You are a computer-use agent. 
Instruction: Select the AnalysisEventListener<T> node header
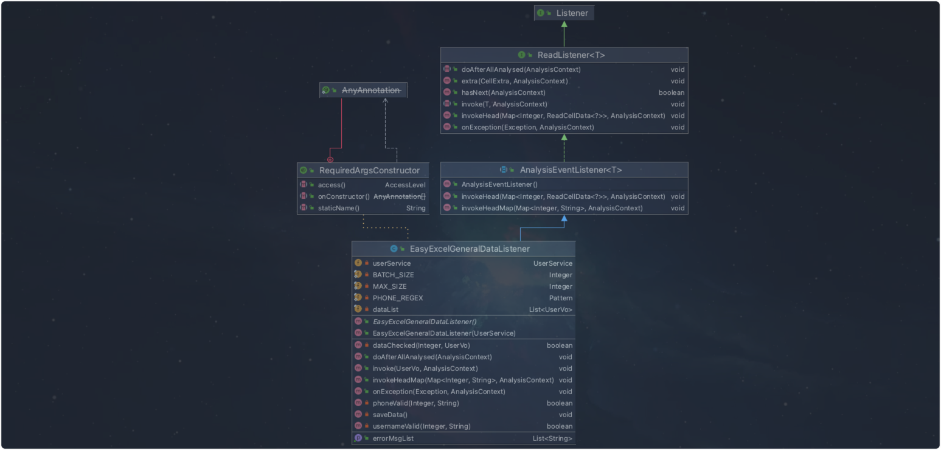564,170
